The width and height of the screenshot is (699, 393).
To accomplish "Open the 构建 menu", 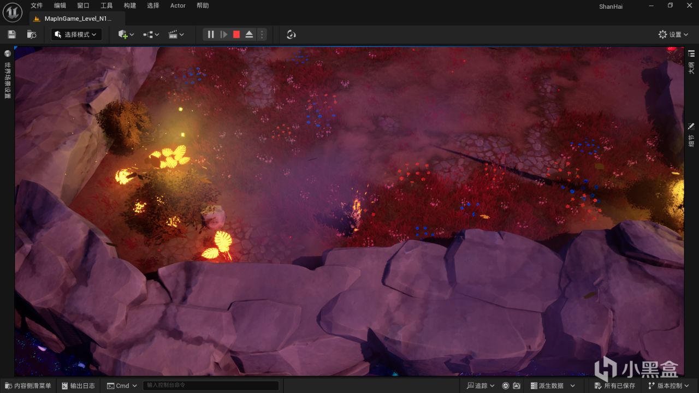I will click(130, 5).
